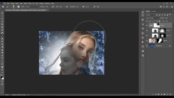This screenshot has height=98, width=174.
Task: Select the Clone Stamp tool
Action: coord(2,39)
